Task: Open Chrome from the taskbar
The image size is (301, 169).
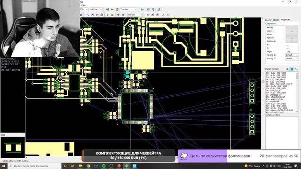Action: (x=88, y=166)
